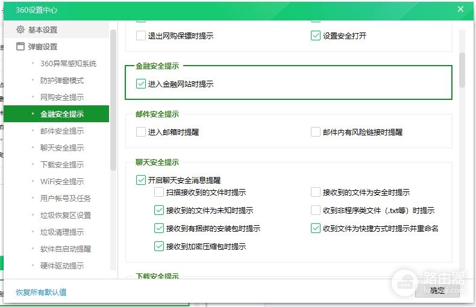
Task: Click the 弹窗设置 window icon
Action: (20, 46)
